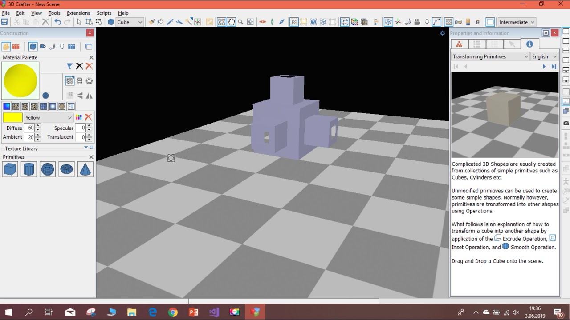This screenshot has height=320, width=570.
Task: Click the XYZ axes icon in toolbar
Action: coord(398,22)
